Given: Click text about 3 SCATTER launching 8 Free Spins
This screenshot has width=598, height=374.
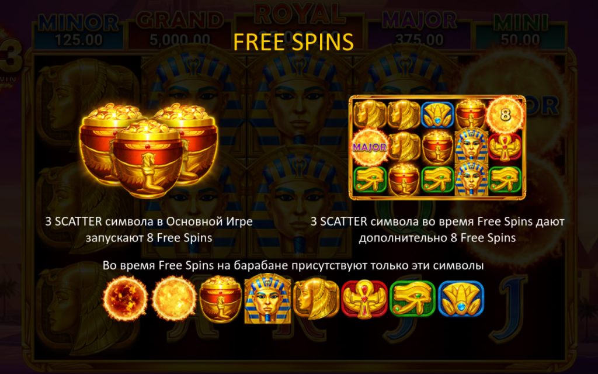Looking at the screenshot, I should click(x=149, y=229).
